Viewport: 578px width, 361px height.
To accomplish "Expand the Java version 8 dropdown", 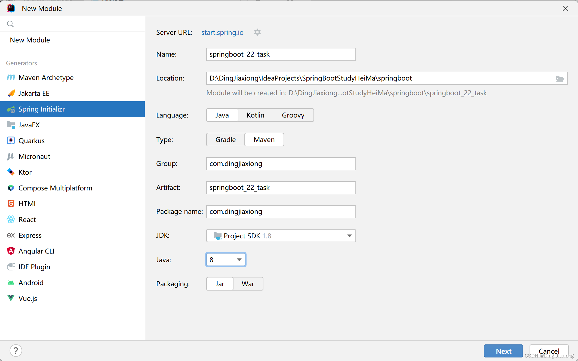I will (239, 260).
